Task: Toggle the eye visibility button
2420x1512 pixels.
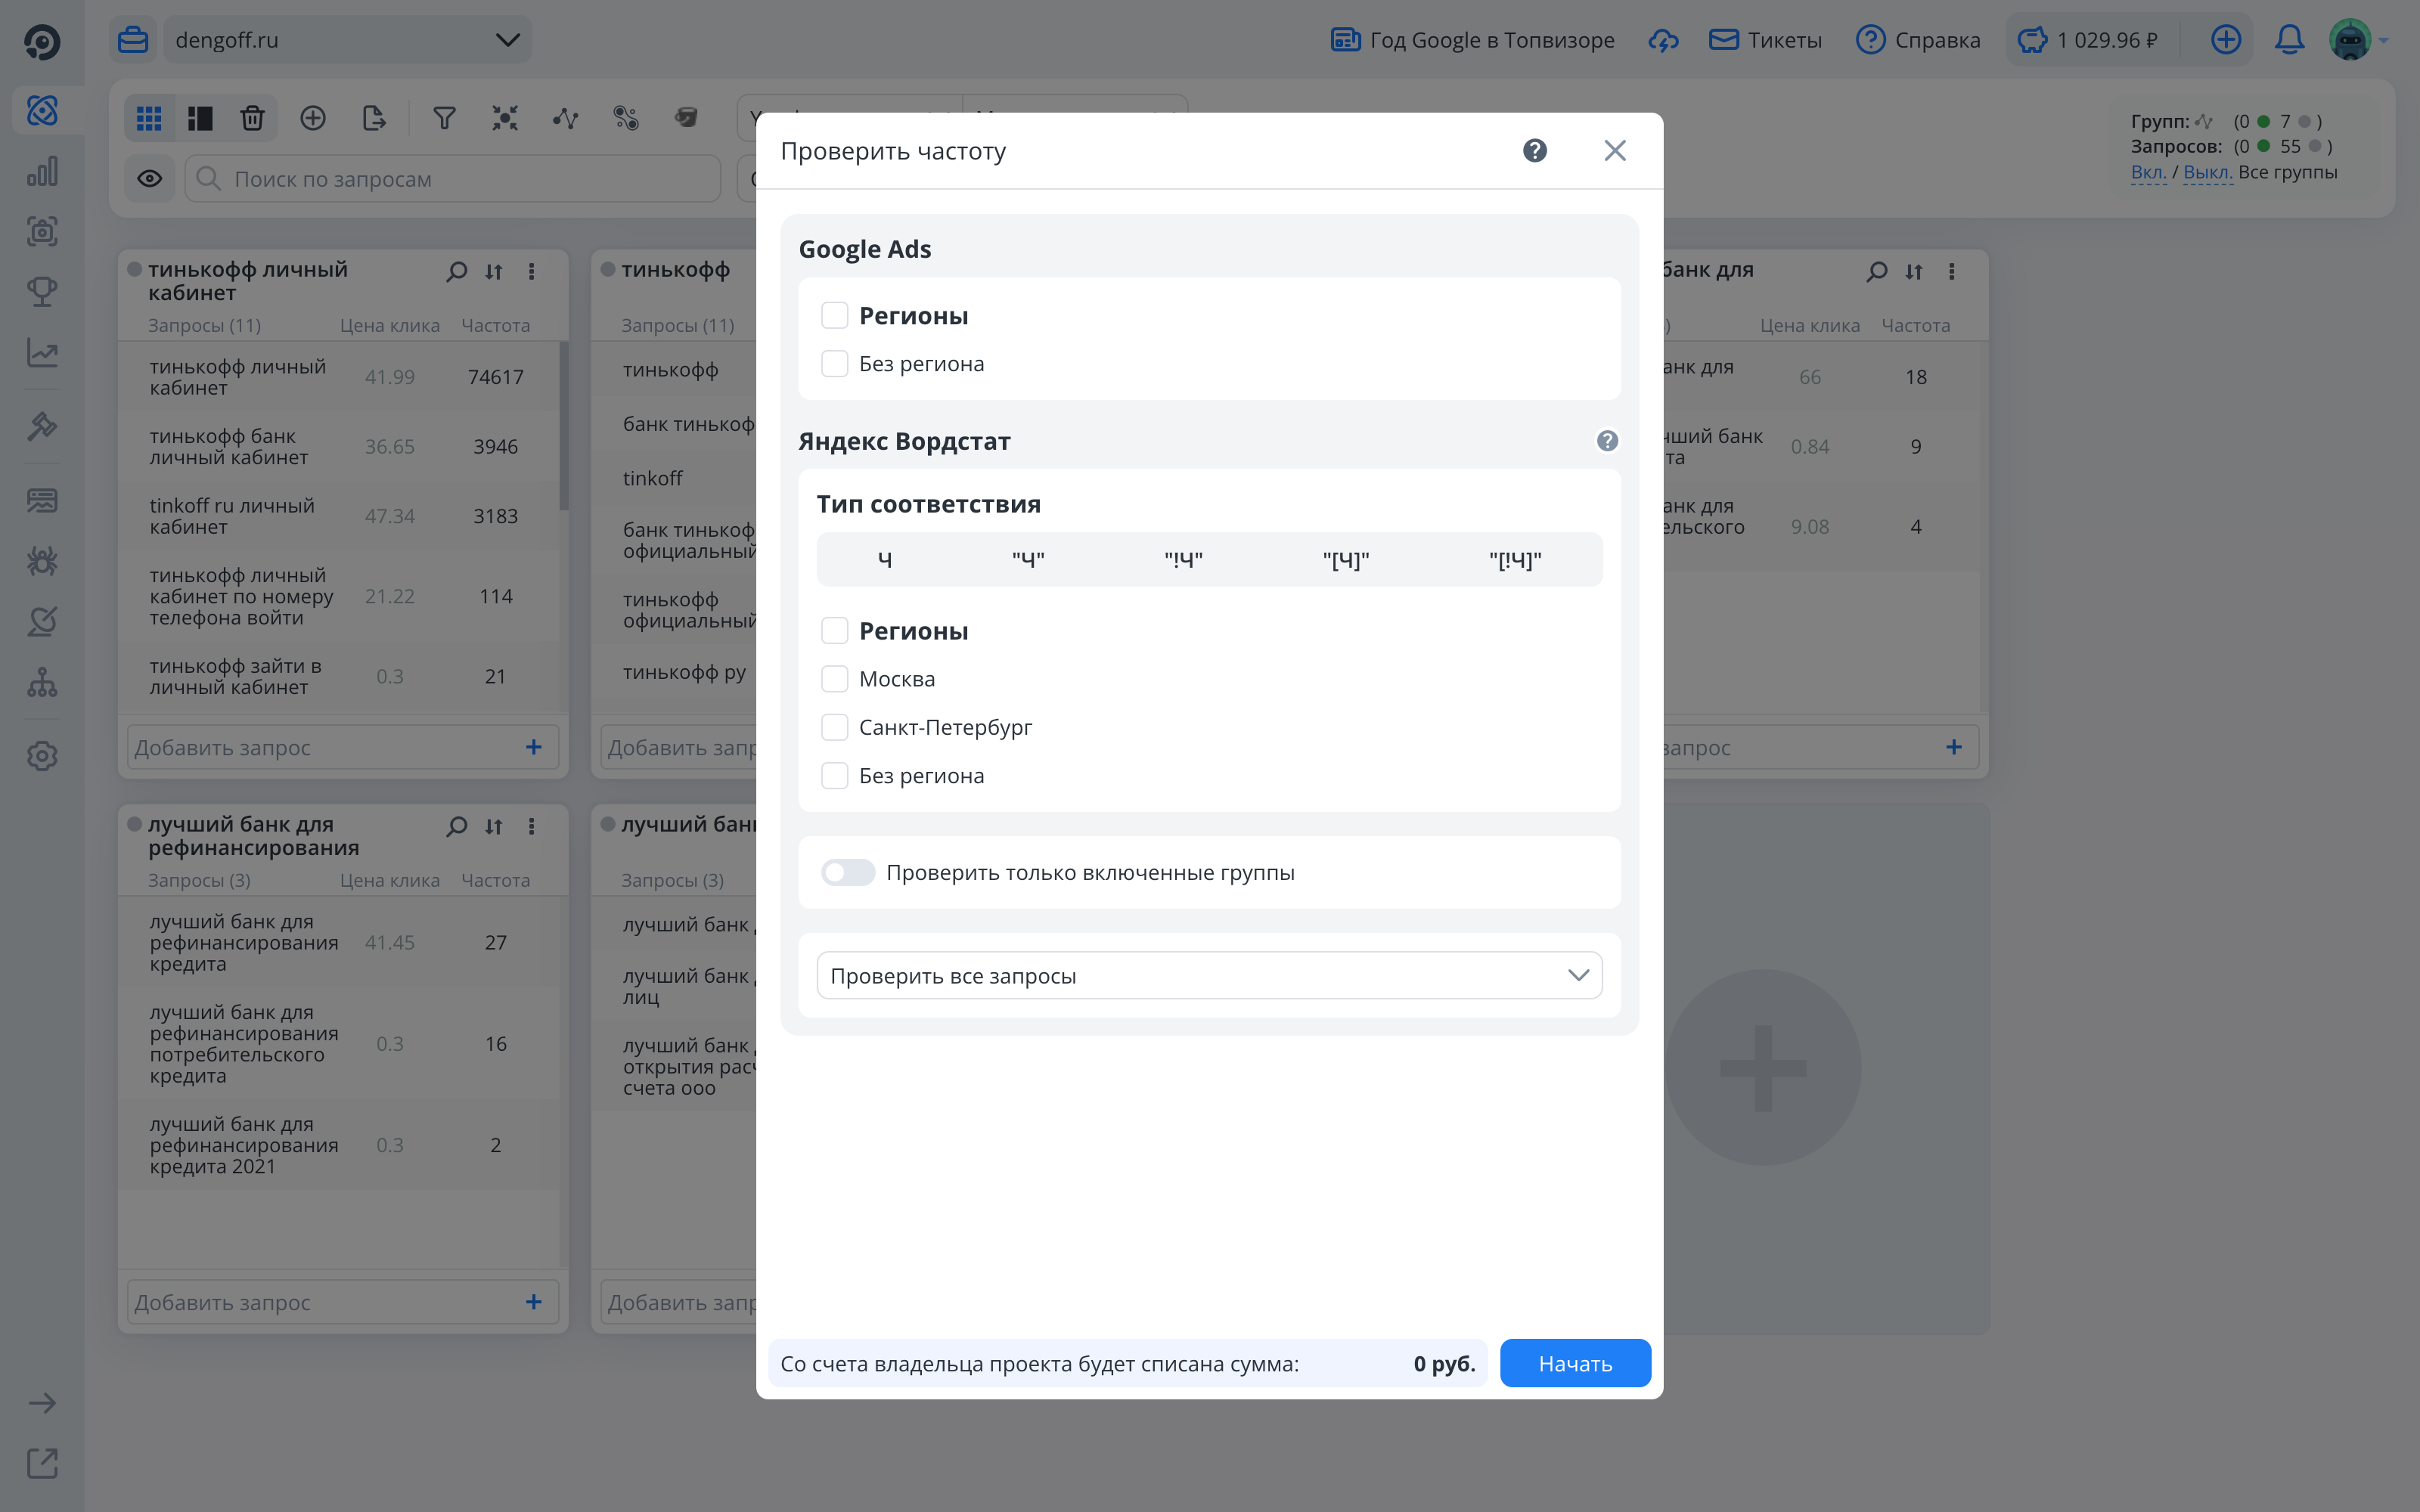Action: [x=150, y=179]
